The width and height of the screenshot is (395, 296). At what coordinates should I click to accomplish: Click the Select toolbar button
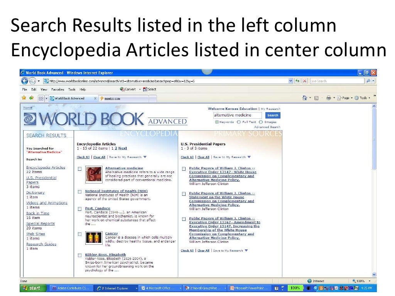[x=150, y=89]
